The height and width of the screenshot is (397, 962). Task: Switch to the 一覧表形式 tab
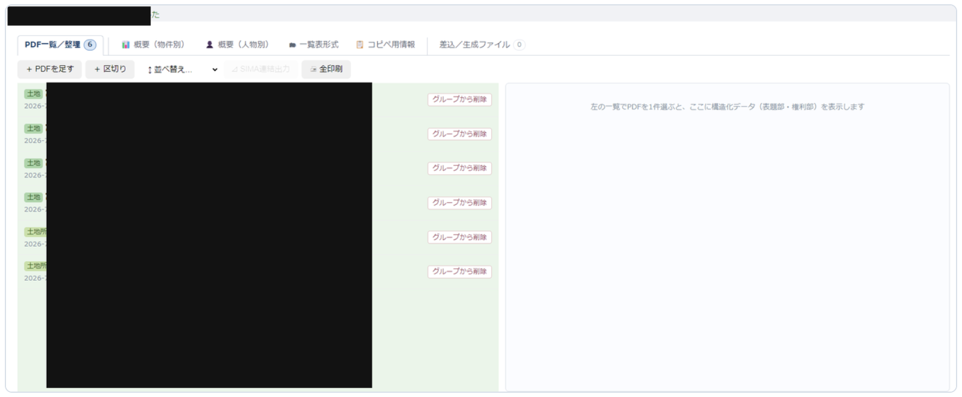pyautogui.click(x=313, y=45)
